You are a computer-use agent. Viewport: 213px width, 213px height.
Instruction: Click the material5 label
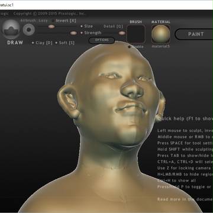coord(161,46)
